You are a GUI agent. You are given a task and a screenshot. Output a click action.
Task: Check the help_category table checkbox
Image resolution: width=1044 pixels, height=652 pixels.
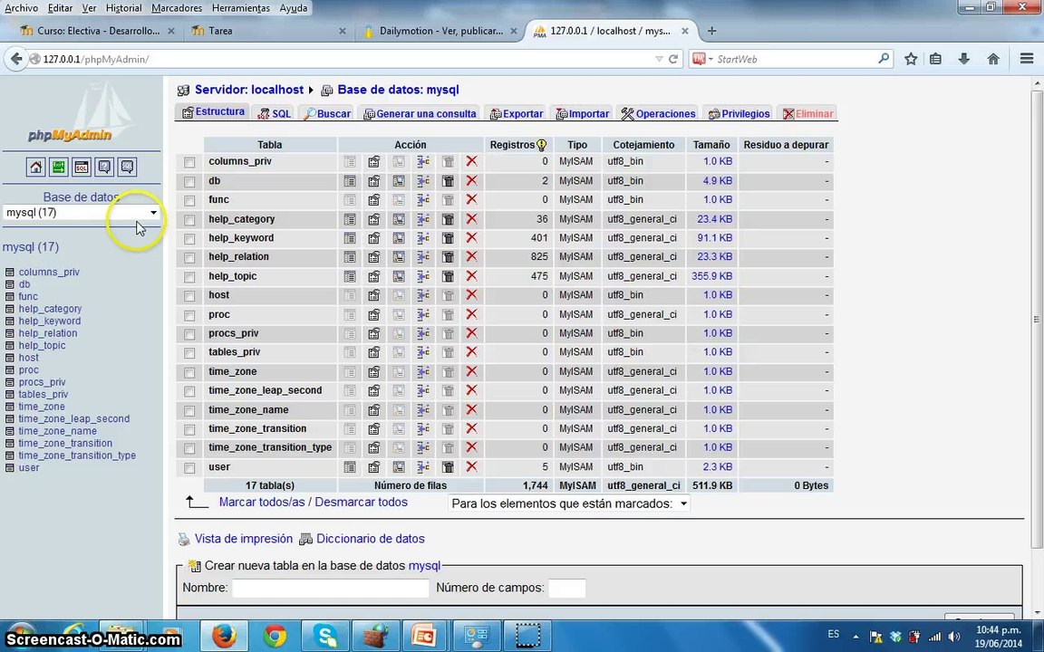pyautogui.click(x=189, y=219)
